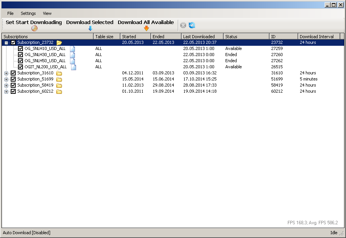The width and height of the screenshot is (346, 238).
Task: Click the blue Download Selected arrow icon
Action: [x=90, y=28]
